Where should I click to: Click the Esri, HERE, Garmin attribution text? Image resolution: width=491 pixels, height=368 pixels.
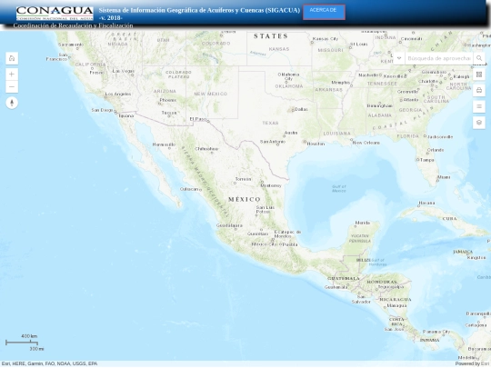(x=49, y=363)
